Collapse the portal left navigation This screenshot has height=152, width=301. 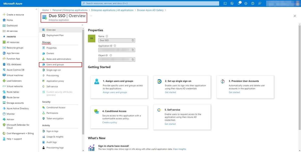36,9
